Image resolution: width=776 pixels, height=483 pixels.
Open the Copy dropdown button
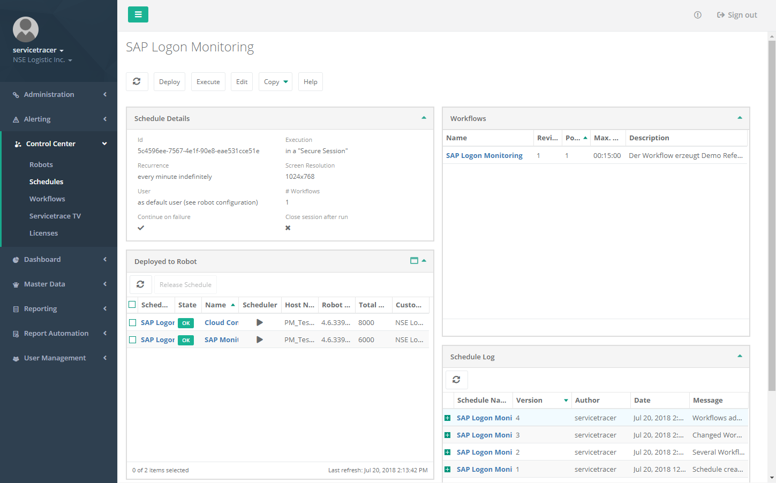(275, 81)
